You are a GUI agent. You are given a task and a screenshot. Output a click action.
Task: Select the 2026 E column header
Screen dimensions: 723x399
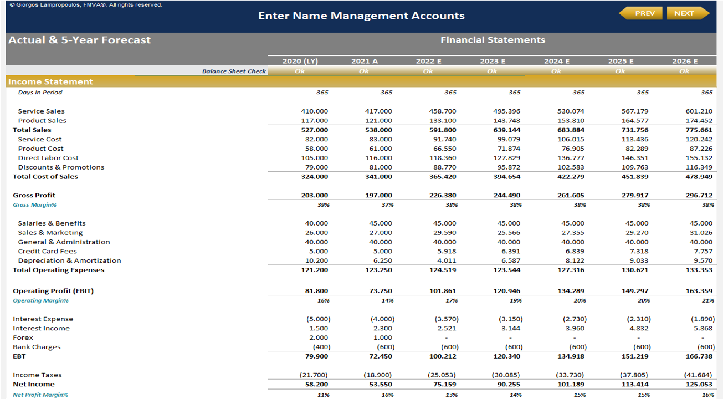[x=685, y=61]
